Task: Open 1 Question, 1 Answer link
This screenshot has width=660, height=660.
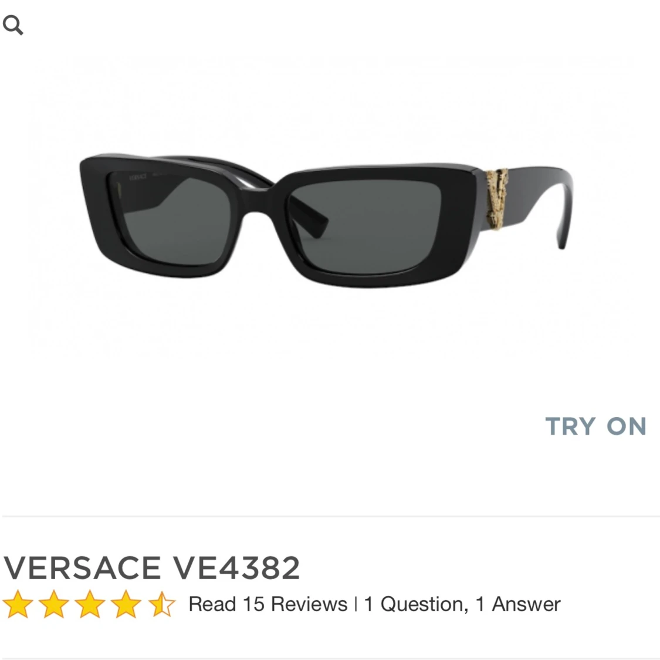Action: point(462,604)
